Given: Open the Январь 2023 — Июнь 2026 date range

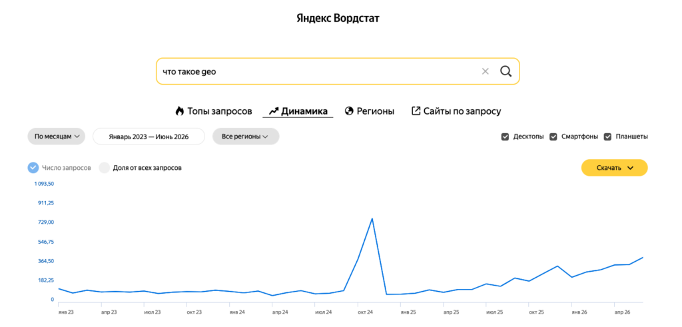Looking at the screenshot, I should pos(149,136).
